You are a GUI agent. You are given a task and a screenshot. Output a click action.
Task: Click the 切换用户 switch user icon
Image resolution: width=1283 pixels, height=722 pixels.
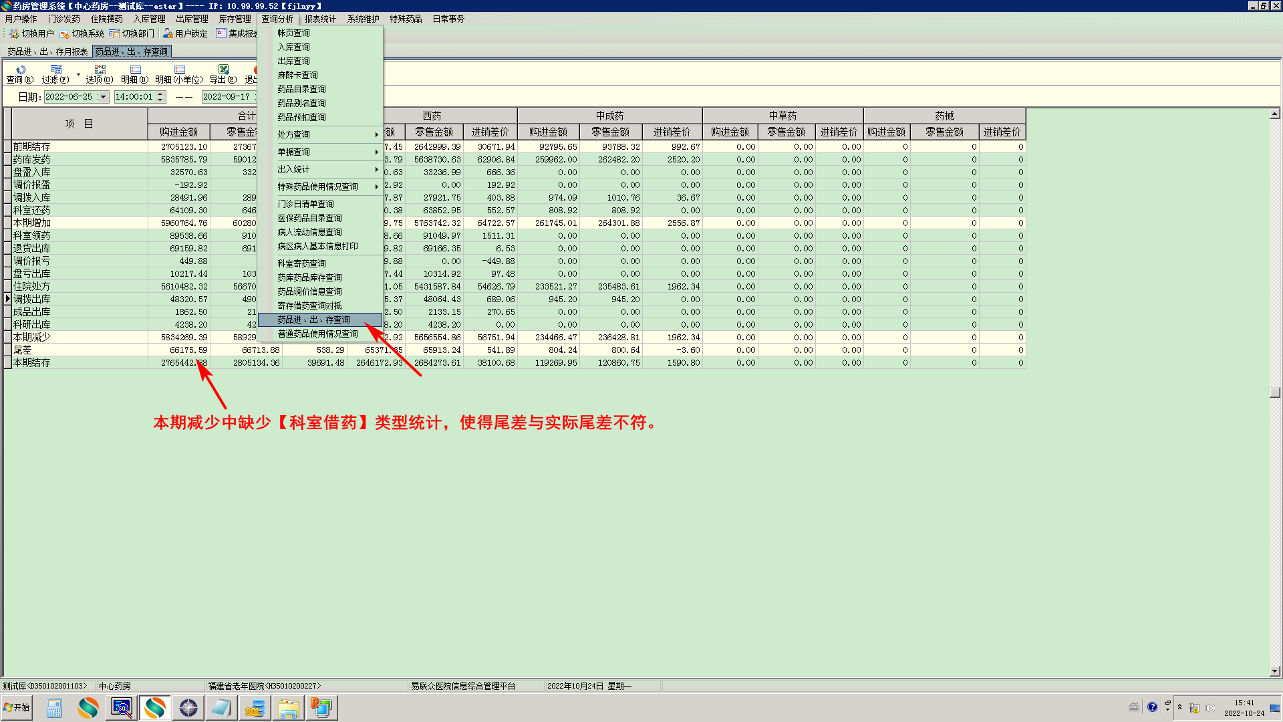[14, 33]
